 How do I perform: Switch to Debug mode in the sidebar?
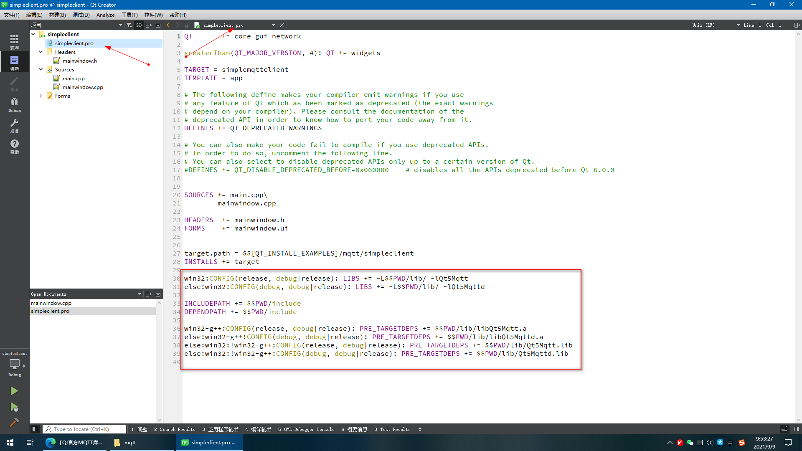pyautogui.click(x=14, y=104)
